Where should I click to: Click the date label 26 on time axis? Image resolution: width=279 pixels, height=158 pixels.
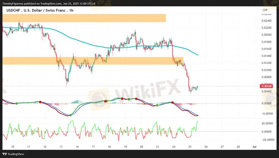[x=206, y=147]
